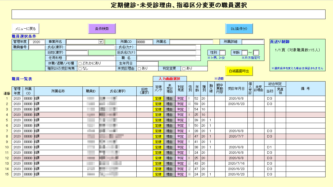Click 理由 button in row 9

(x=169, y=142)
